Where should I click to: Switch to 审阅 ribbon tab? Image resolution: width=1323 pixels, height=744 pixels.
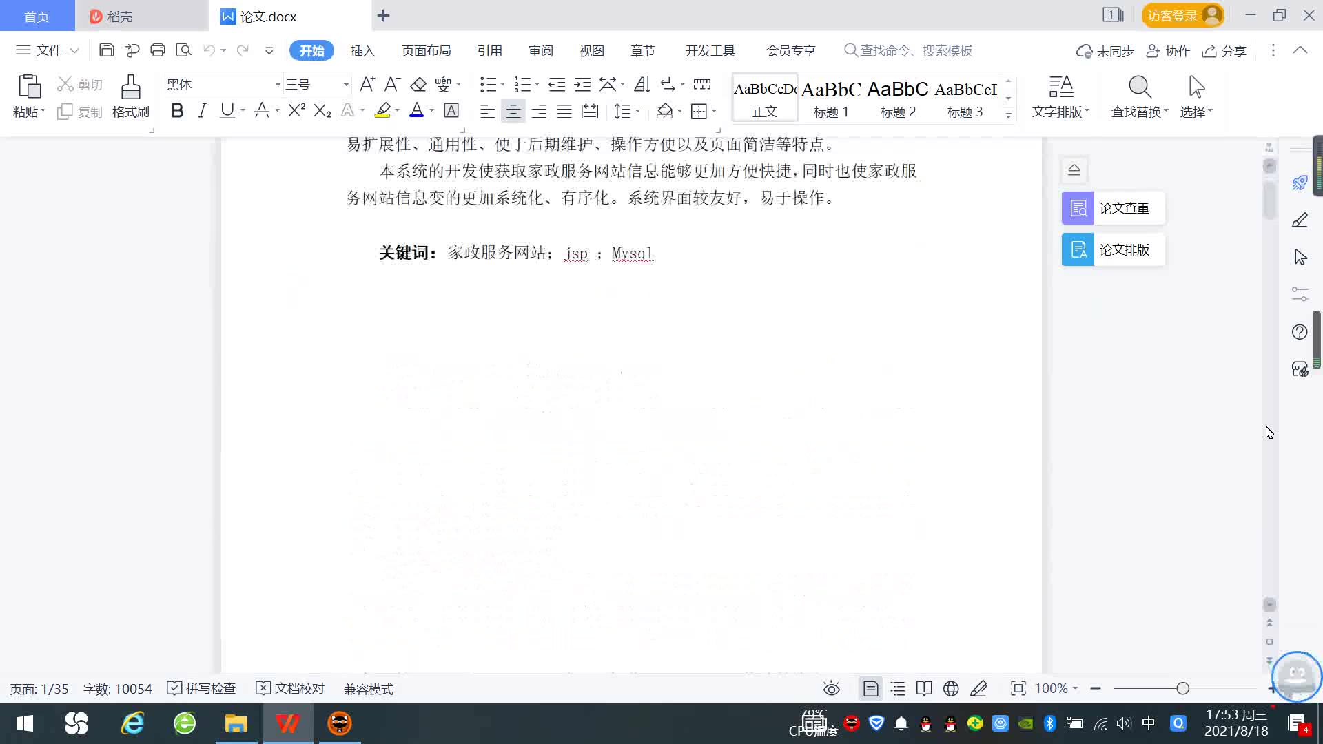[541, 50]
